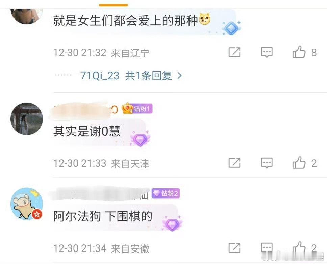
Task: Expand 共1条回复 replies
Action: click(x=149, y=76)
